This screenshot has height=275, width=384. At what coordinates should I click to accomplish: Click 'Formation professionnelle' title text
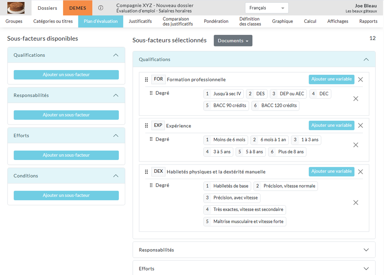coord(196,79)
